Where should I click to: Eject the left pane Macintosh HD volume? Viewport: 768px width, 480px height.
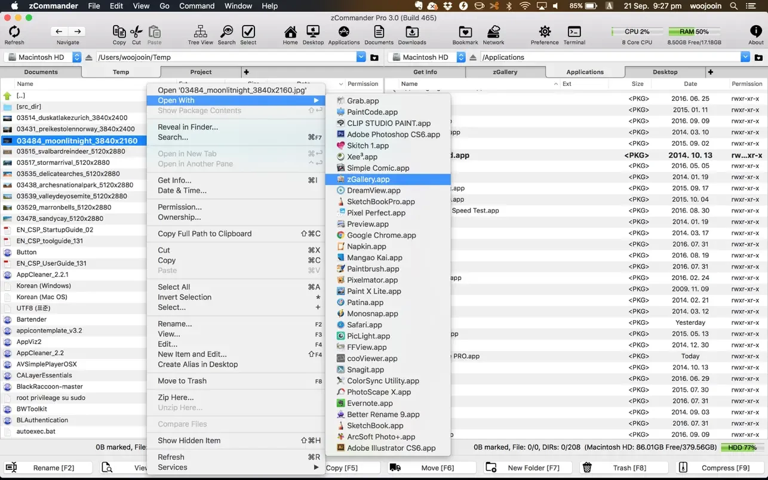(x=89, y=57)
